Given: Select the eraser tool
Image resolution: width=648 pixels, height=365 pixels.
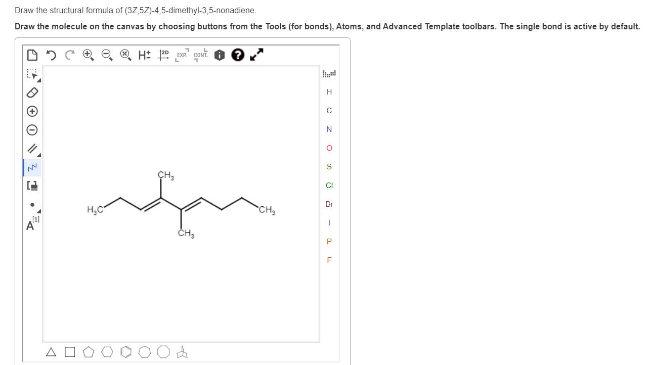Looking at the screenshot, I should [32, 93].
